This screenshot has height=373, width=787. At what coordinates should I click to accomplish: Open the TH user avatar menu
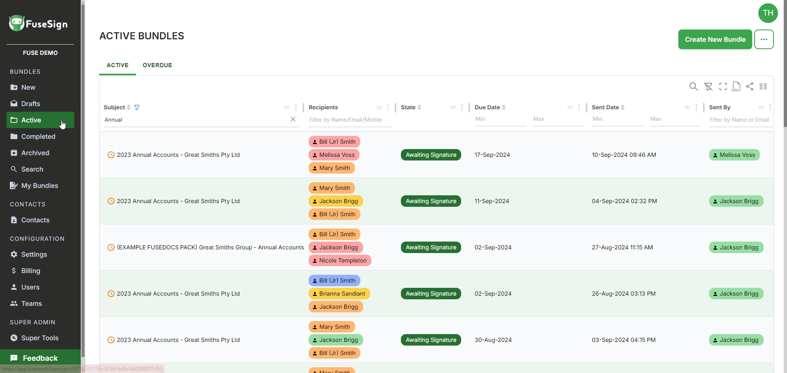tap(768, 13)
